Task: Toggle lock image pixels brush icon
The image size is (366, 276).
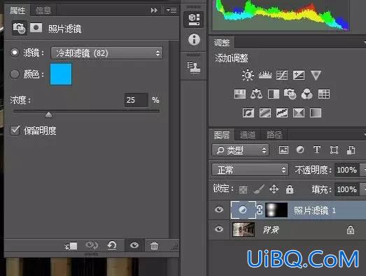Action: click(259, 189)
